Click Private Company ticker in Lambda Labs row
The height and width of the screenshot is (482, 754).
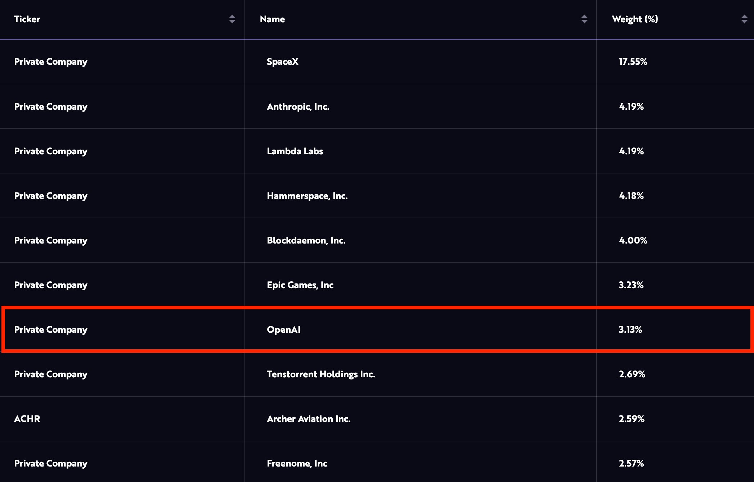(x=51, y=151)
